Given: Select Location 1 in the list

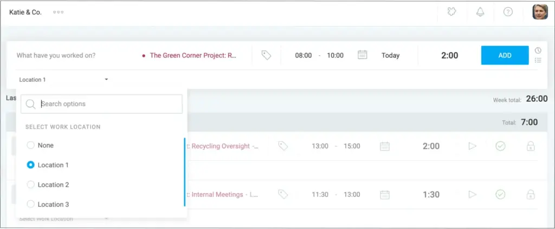Looking at the screenshot, I should (31, 165).
